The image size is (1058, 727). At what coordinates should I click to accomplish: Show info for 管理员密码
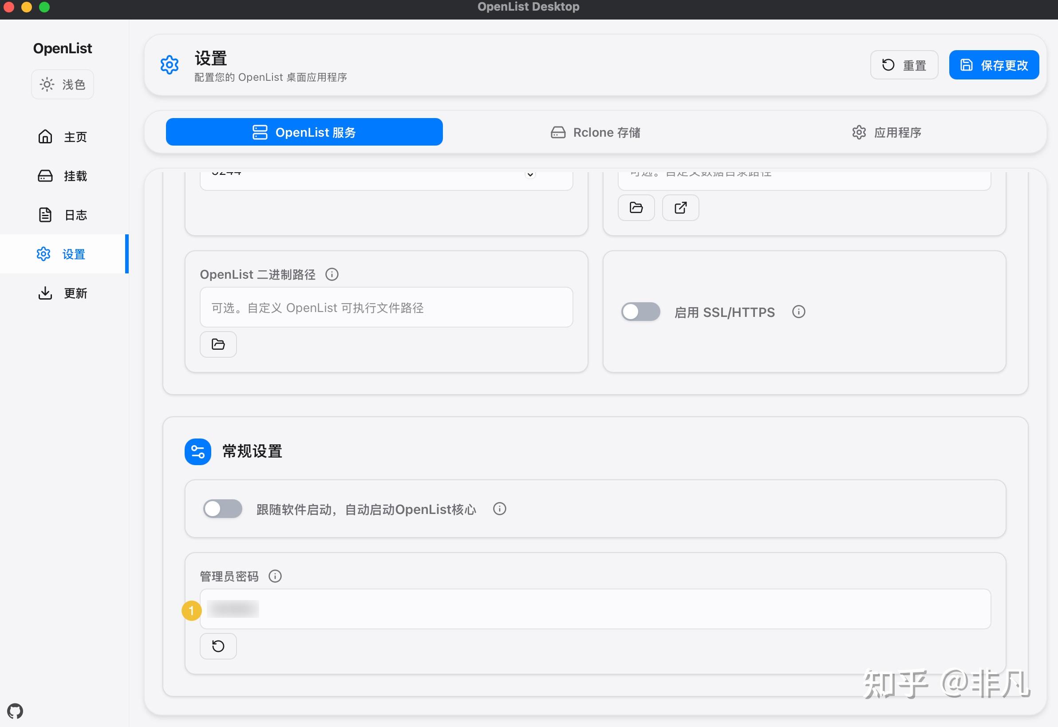[x=275, y=576]
